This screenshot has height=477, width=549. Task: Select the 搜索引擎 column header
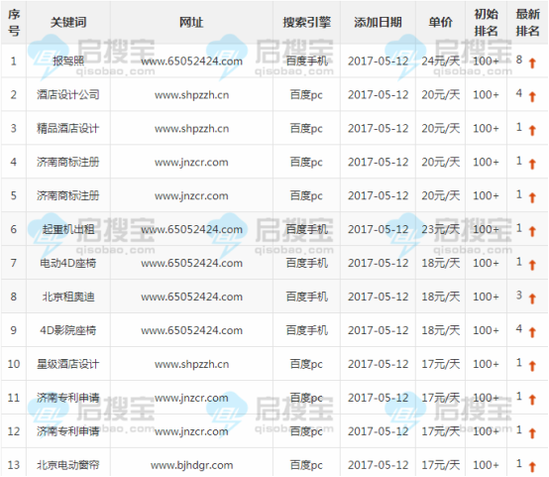(307, 23)
